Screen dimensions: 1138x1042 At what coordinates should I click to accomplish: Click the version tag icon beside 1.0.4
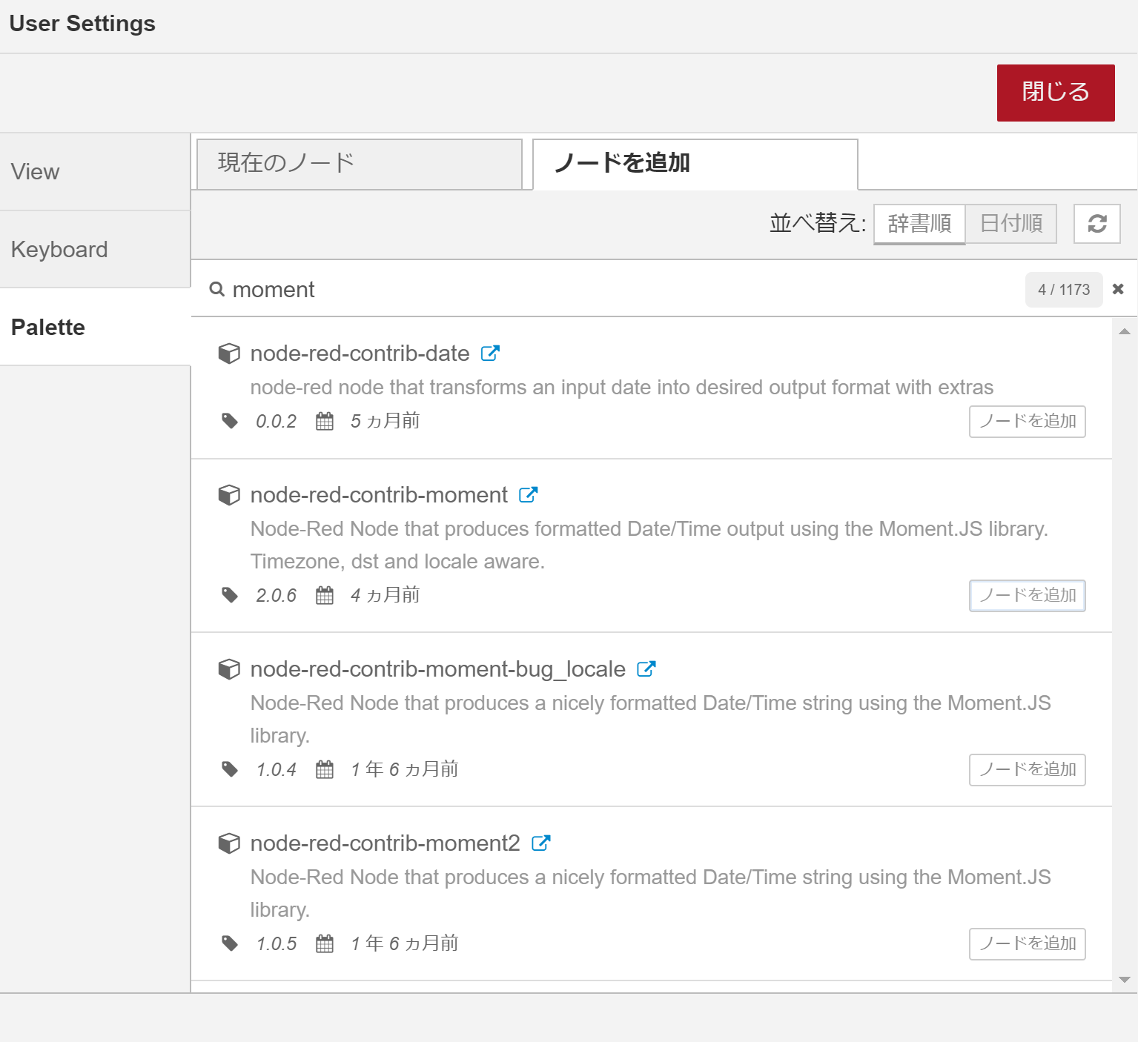click(230, 769)
